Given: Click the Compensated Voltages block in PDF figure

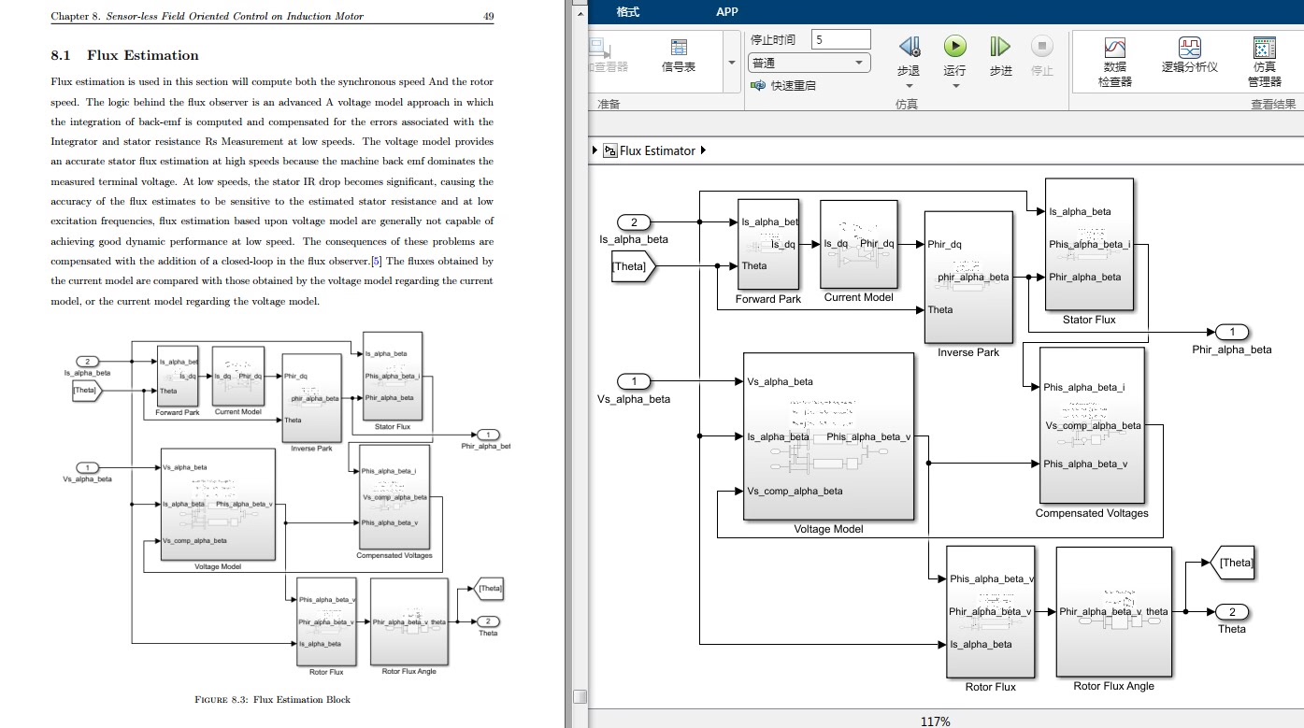Looking at the screenshot, I should (x=394, y=497).
